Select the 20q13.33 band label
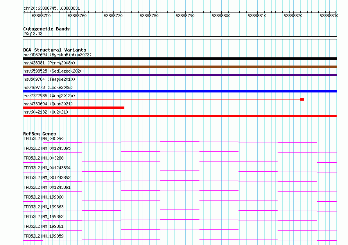The image size is (348, 245). pos(33,34)
